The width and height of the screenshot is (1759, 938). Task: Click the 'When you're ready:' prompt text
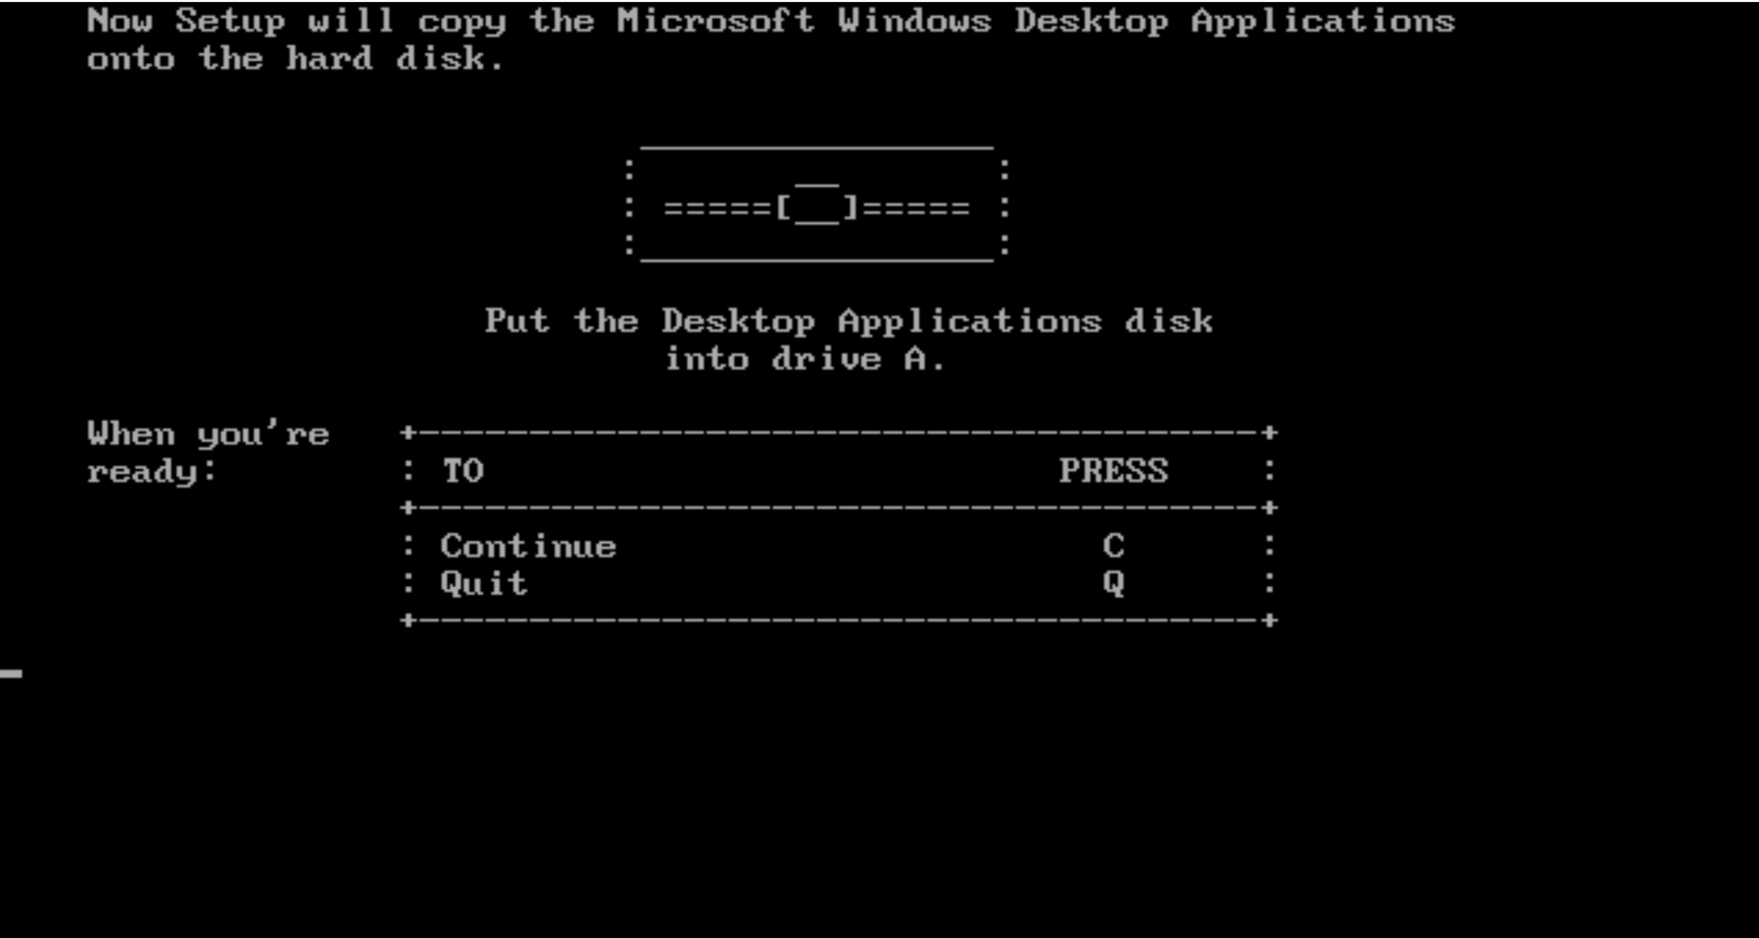click(x=208, y=452)
